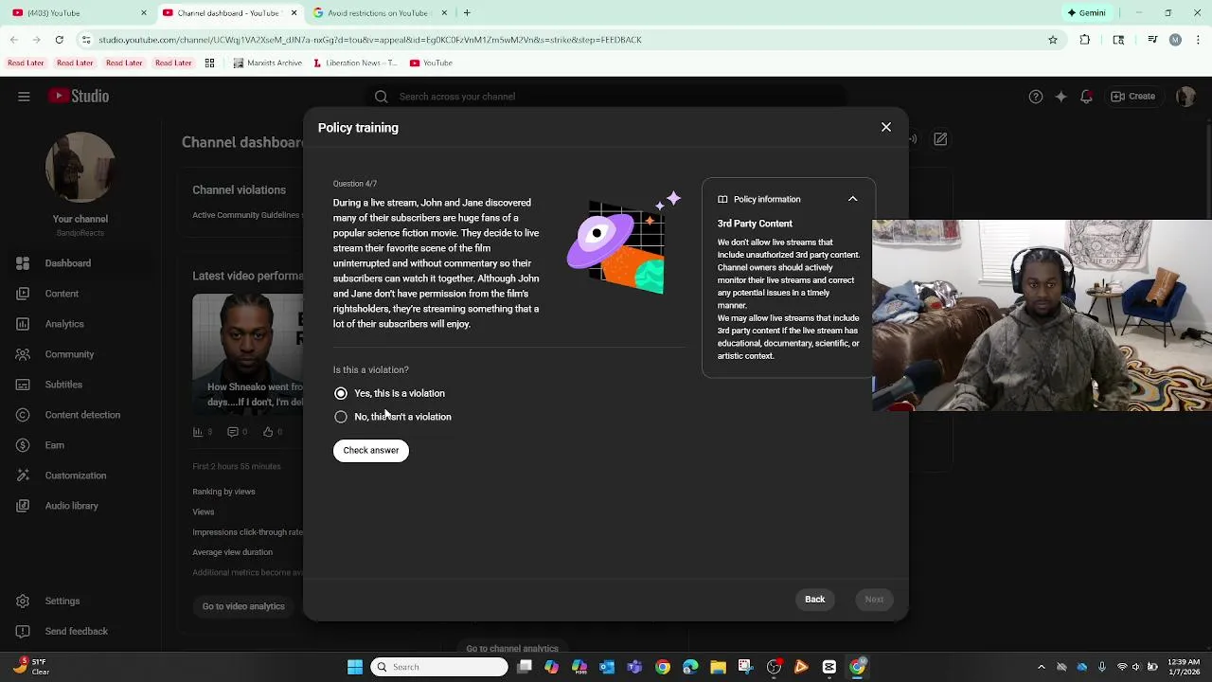
Task: Open Subtitles in the sidebar
Action: coord(80,385)
